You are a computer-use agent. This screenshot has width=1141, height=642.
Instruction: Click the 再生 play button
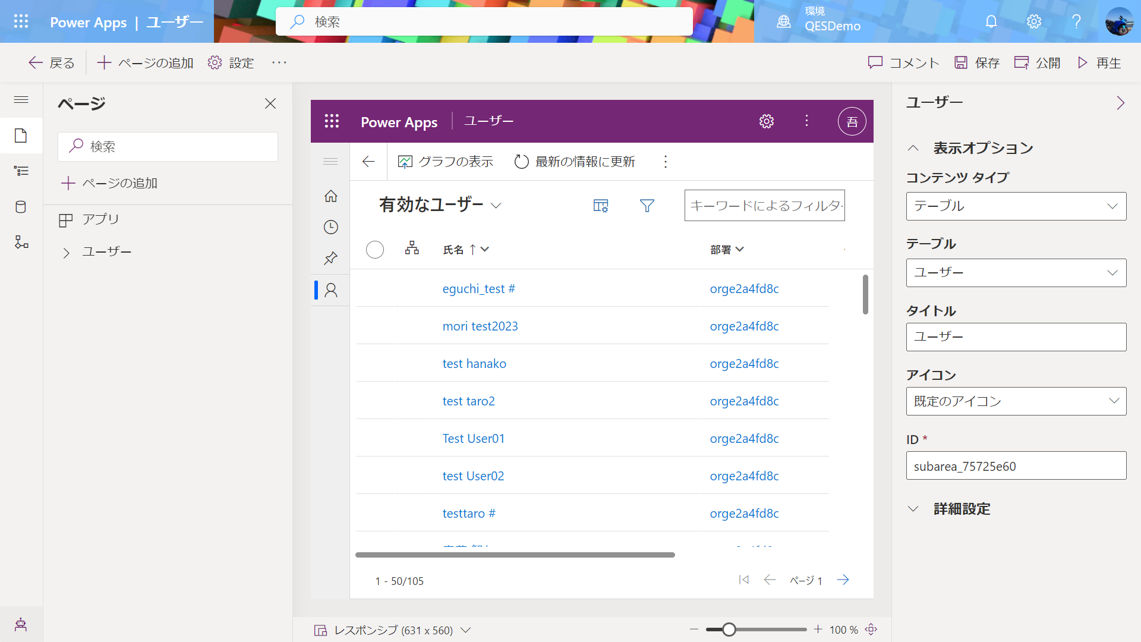(x=1099, y=62)
